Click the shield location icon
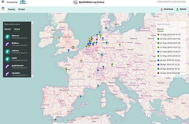 [x=3, y=9]
